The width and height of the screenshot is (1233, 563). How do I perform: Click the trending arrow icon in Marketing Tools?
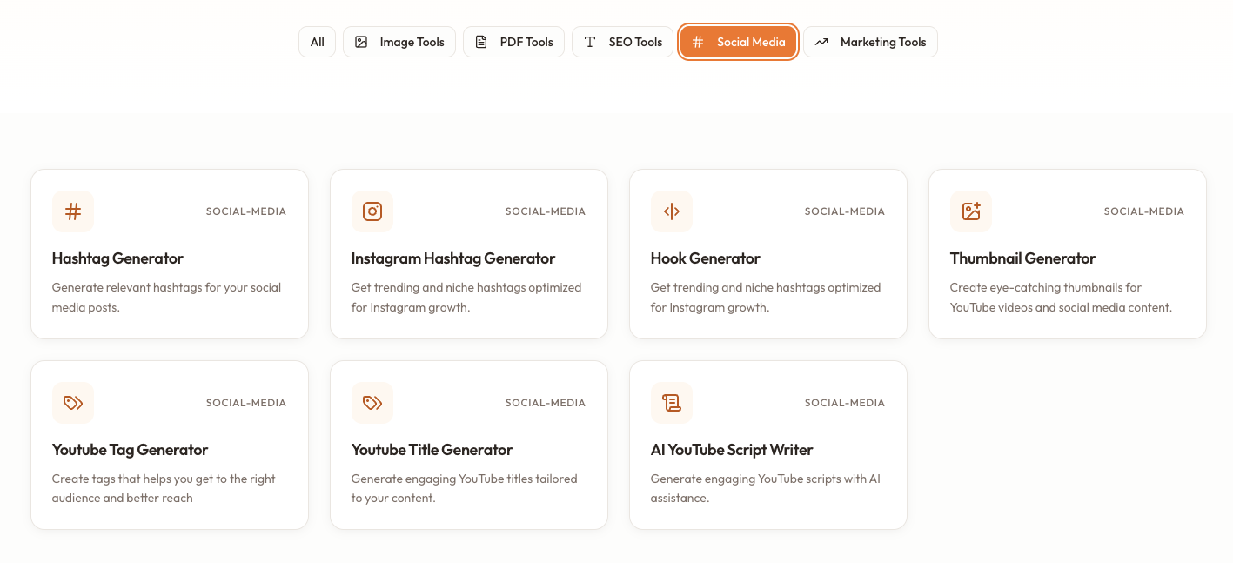click(x=821, y=42)
